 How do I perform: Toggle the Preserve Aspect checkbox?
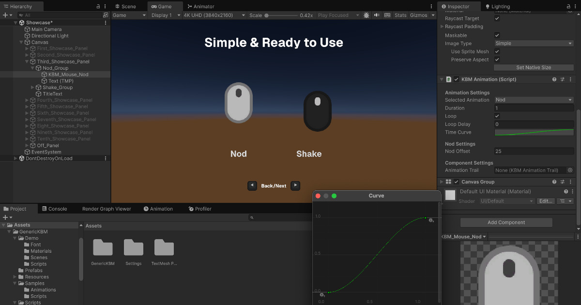pyautogui.click(x=497, y=60)
